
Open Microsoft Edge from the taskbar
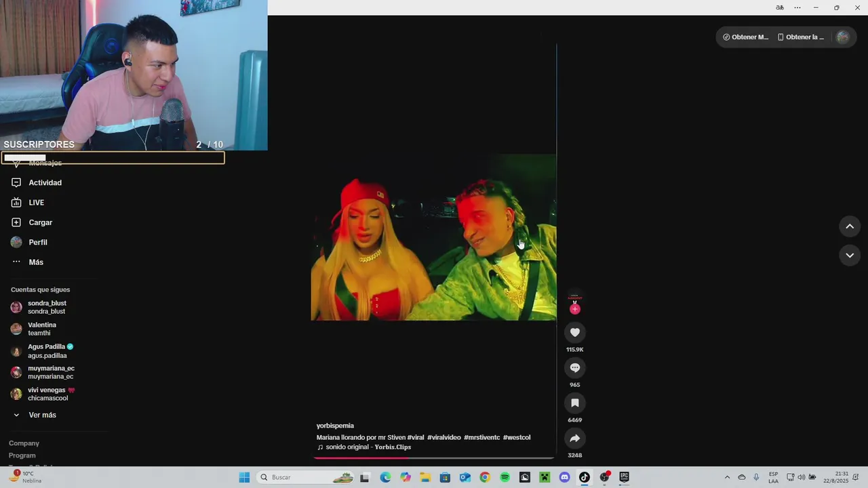[385, 477]
